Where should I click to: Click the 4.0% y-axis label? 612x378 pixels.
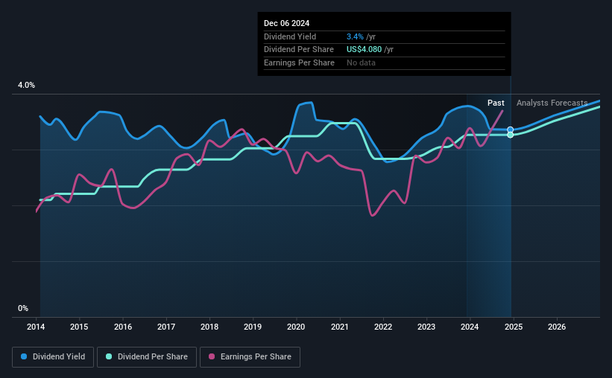[x=26, y=85]
